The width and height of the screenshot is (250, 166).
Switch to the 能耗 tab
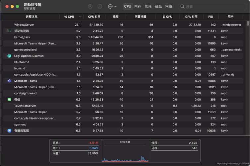[x=148, y=6]
